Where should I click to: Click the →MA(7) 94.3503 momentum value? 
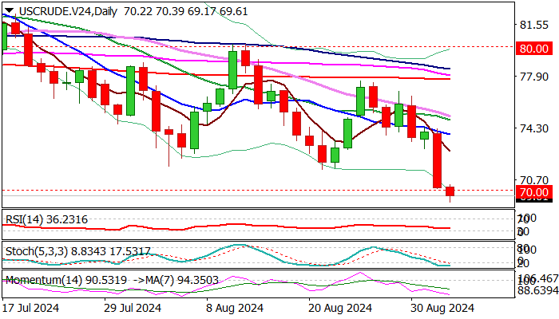click(158, 281)
